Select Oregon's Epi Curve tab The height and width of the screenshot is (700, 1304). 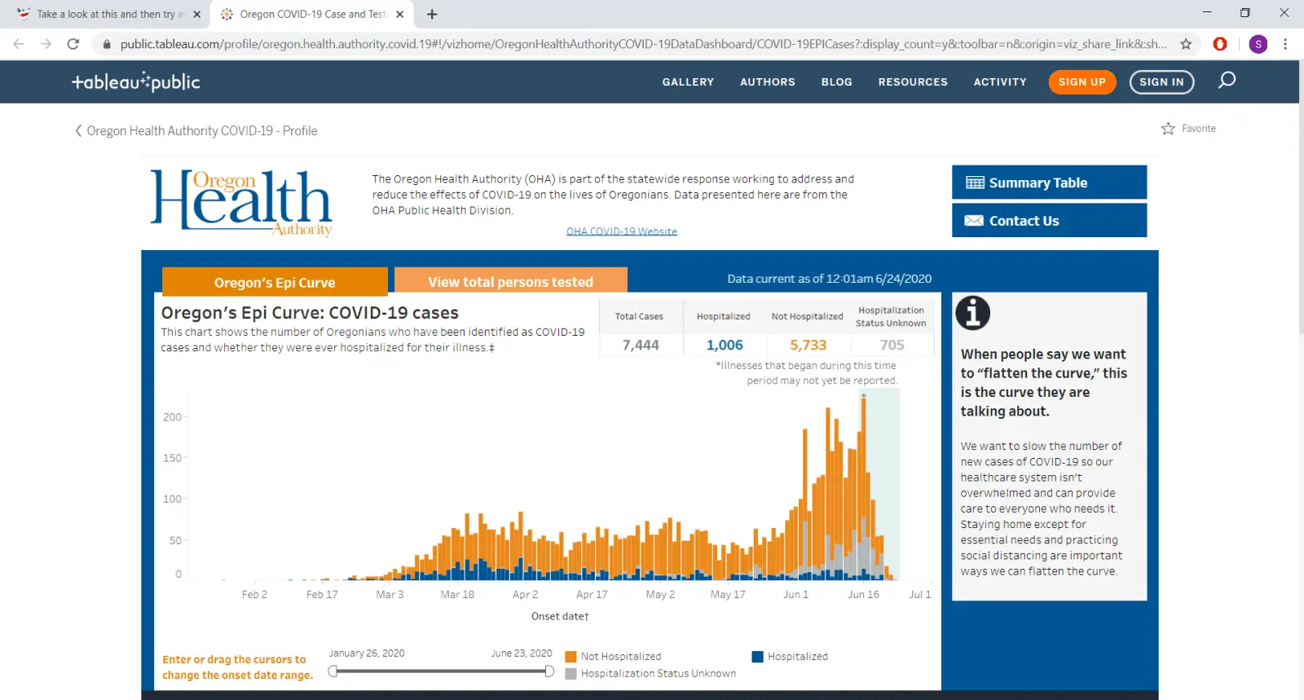click(275, 283)
